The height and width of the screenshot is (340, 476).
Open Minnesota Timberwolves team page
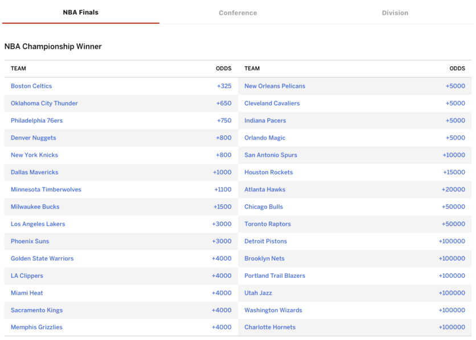46,190
